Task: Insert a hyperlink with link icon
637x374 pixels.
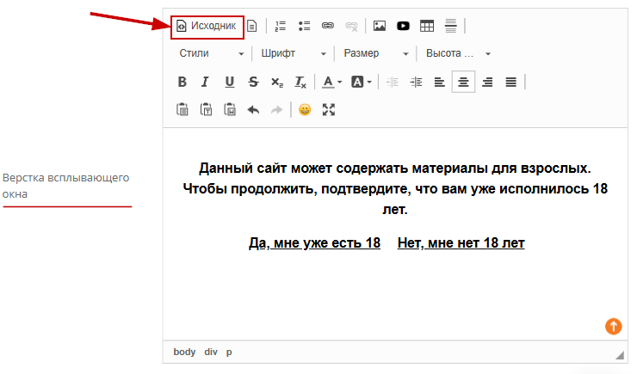Action: click(x=328, y=27)
